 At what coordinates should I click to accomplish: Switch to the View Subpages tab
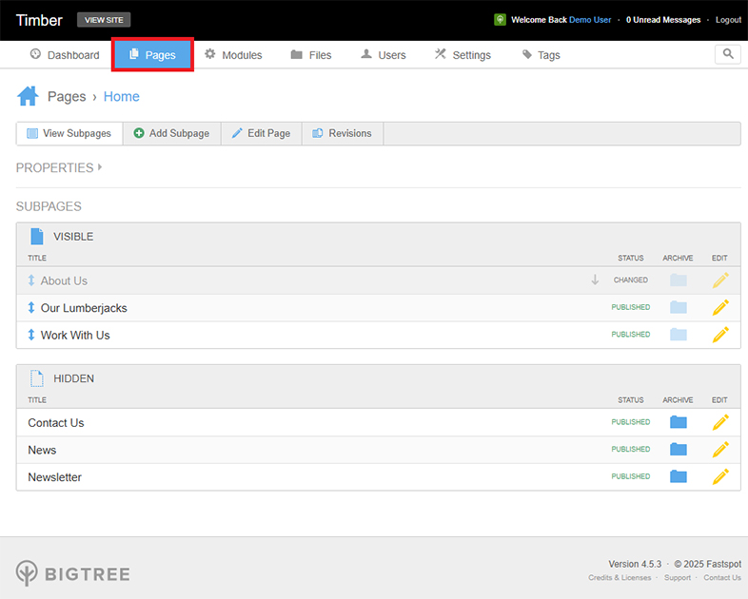pos(69,133)
